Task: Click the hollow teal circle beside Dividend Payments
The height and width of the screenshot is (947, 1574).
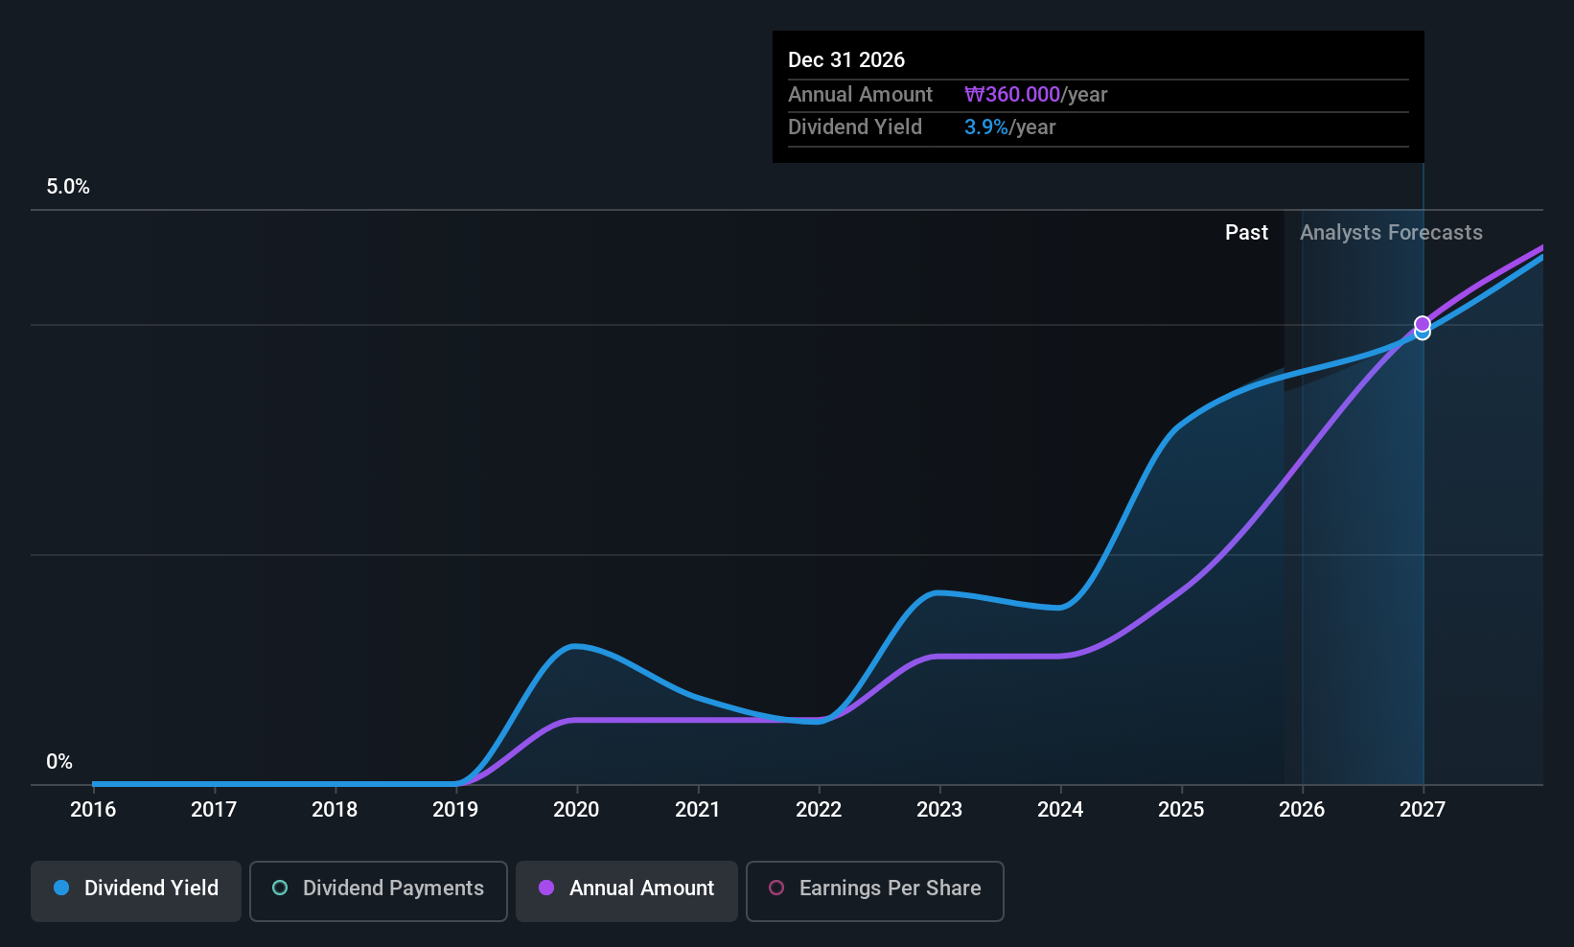Action: coord(280,888)
